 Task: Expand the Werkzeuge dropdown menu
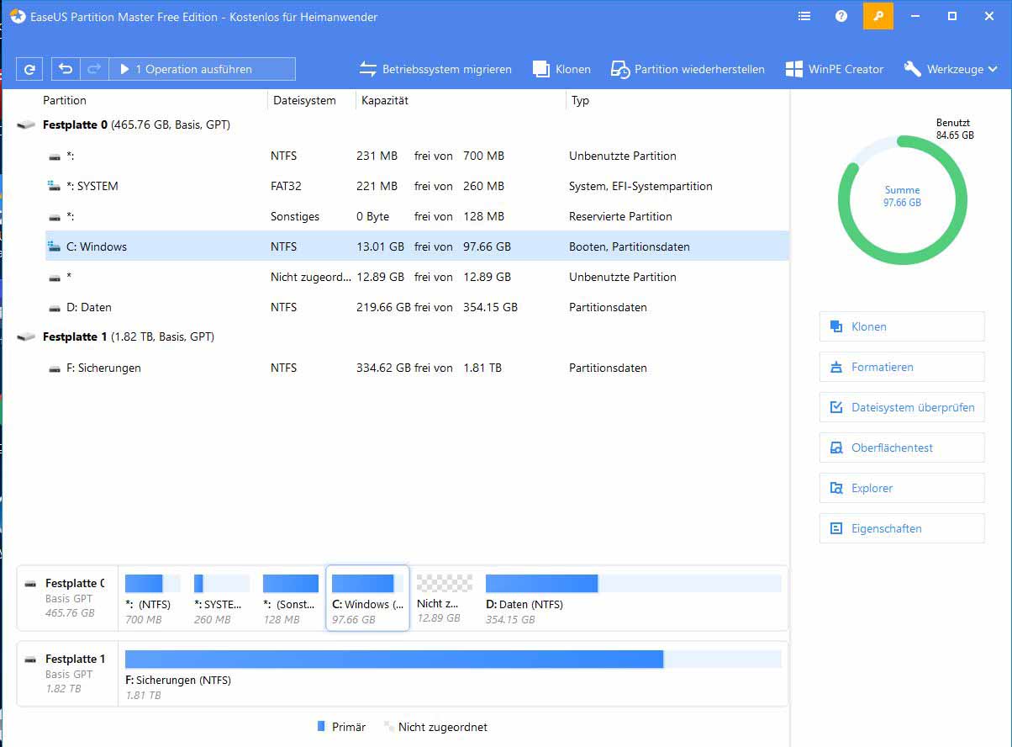click(x=951, y=69)
